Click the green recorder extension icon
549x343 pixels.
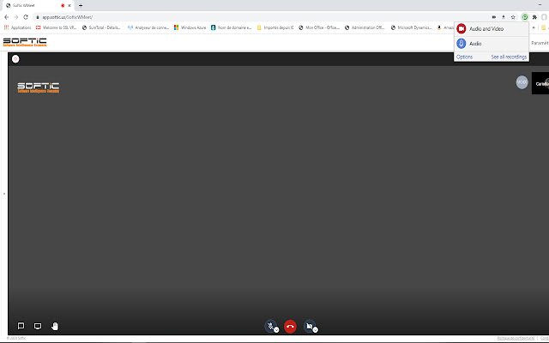pyautogui.click(x=524, y=17)
